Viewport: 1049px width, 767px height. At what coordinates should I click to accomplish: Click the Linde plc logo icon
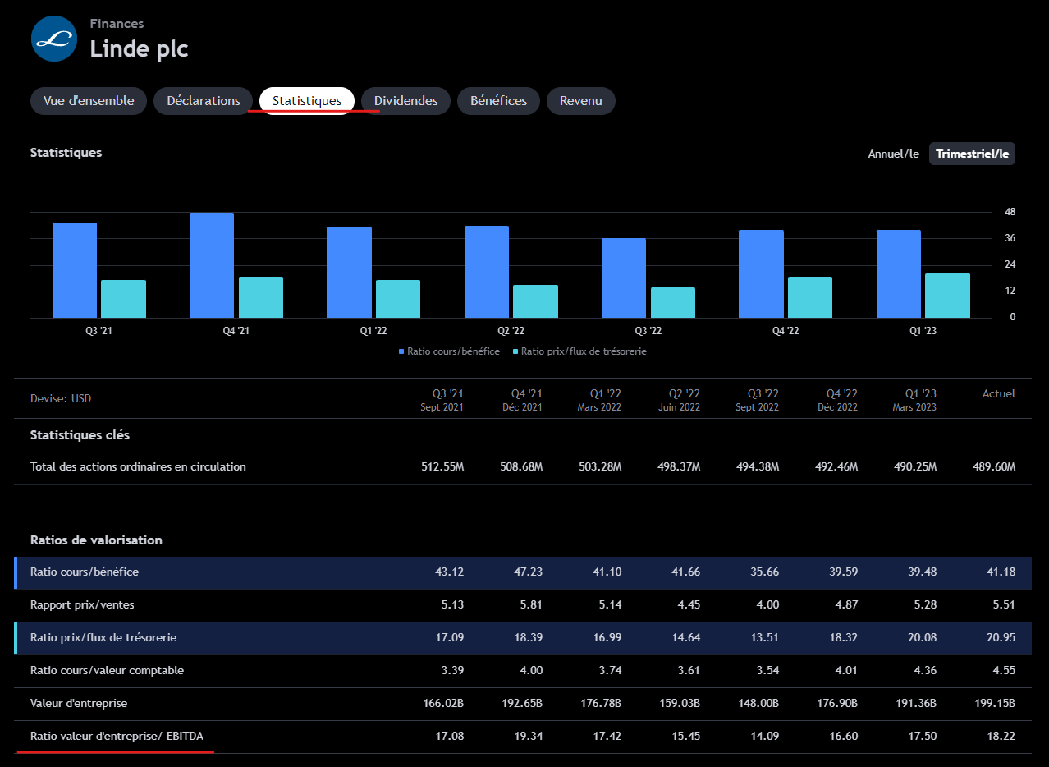click(x=53, y=39)
